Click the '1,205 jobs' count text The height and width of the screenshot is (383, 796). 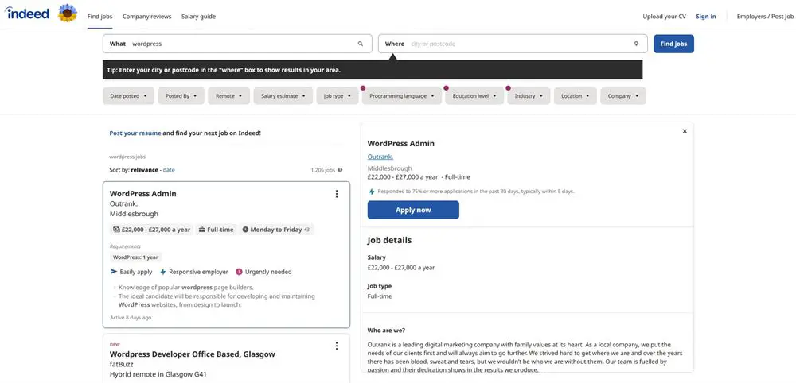point(323,170)
